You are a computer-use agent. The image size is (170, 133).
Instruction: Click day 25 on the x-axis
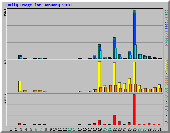click(x=129, y=129)
